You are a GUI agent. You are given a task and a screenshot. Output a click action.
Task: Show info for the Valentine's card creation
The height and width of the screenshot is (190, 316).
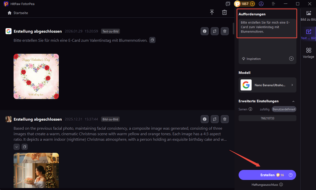coord(204,31)
